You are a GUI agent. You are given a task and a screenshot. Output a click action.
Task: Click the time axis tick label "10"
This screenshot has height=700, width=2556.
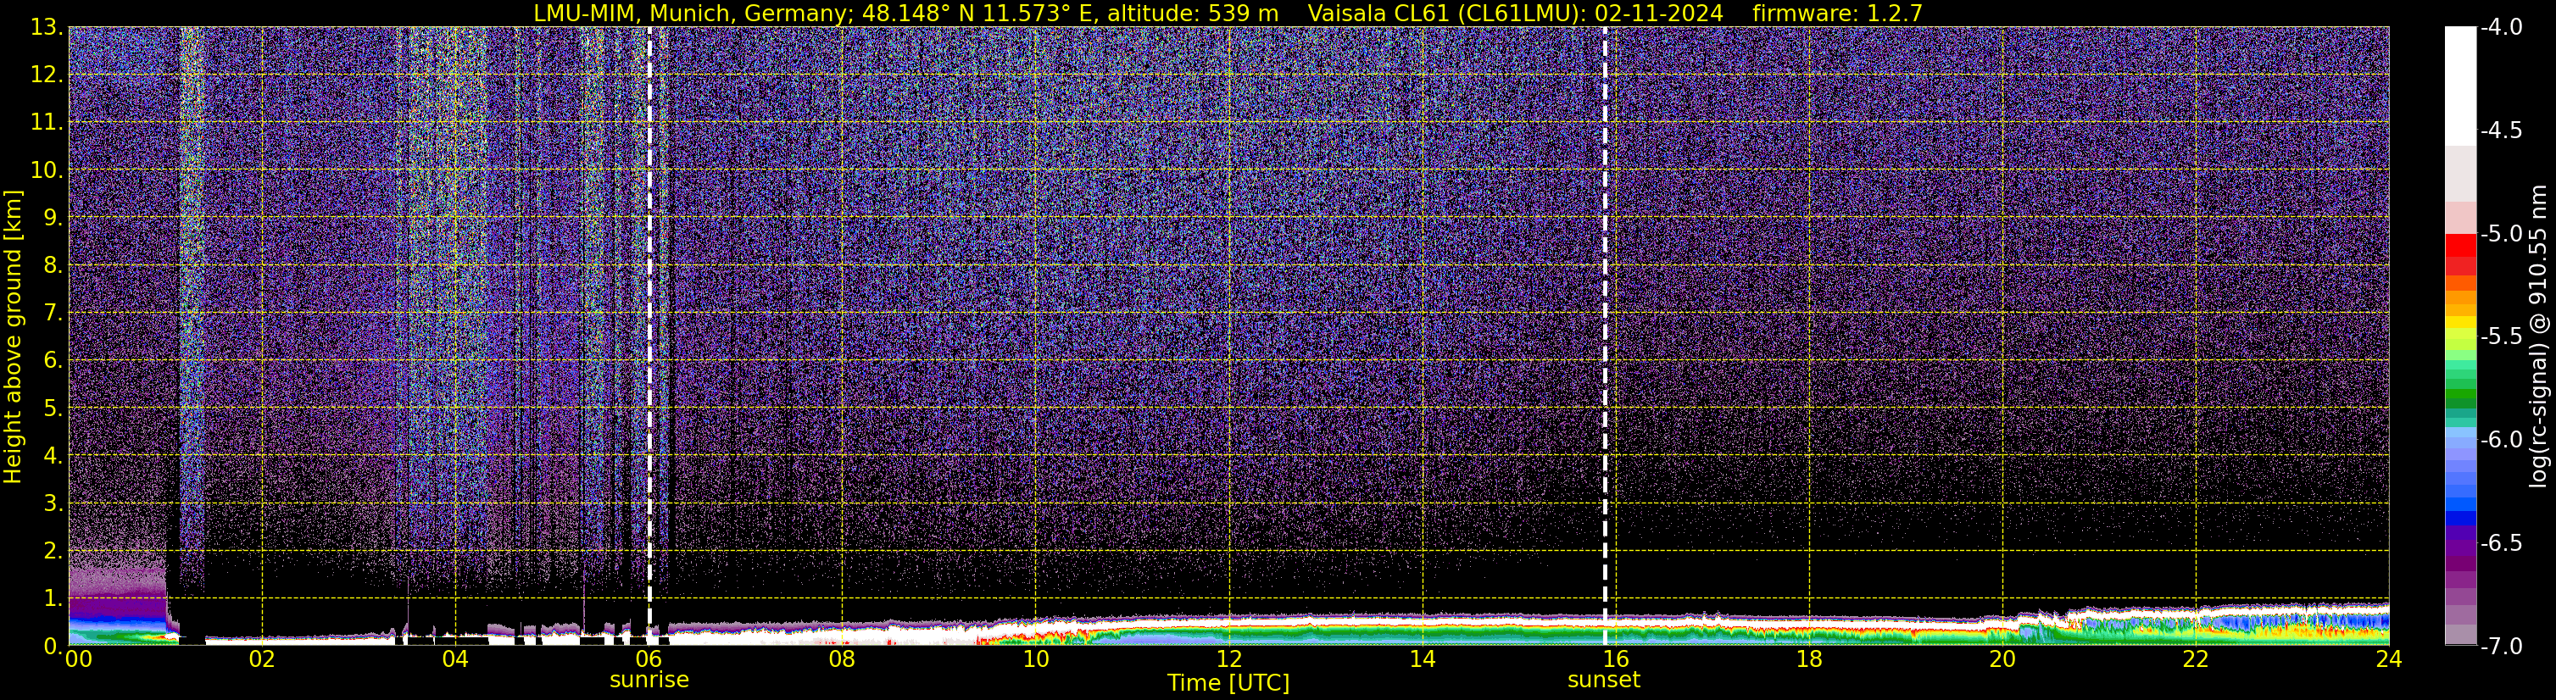pyautogui.click(x=1035, y=659)
